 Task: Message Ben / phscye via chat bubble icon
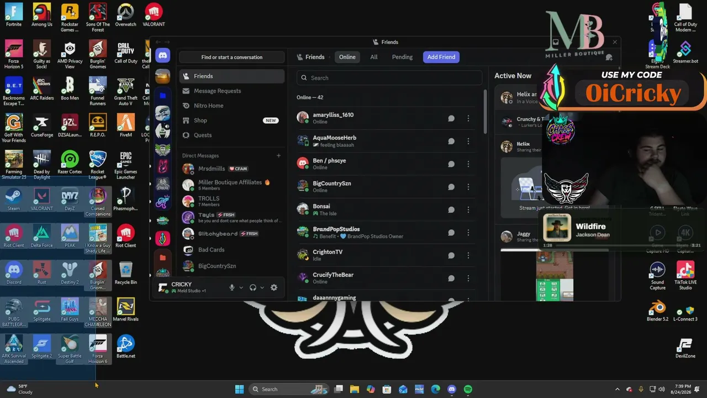point(451,164)
